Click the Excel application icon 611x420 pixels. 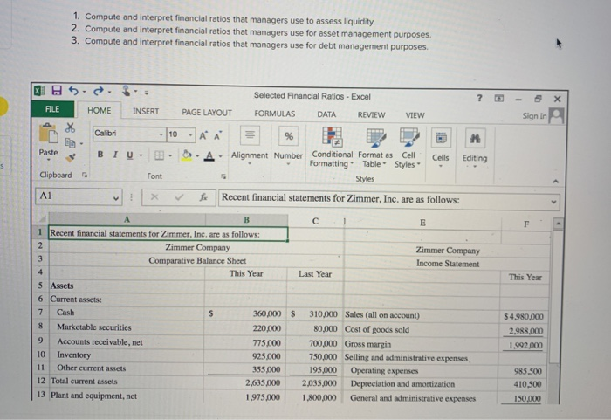(x=40, y=91)
